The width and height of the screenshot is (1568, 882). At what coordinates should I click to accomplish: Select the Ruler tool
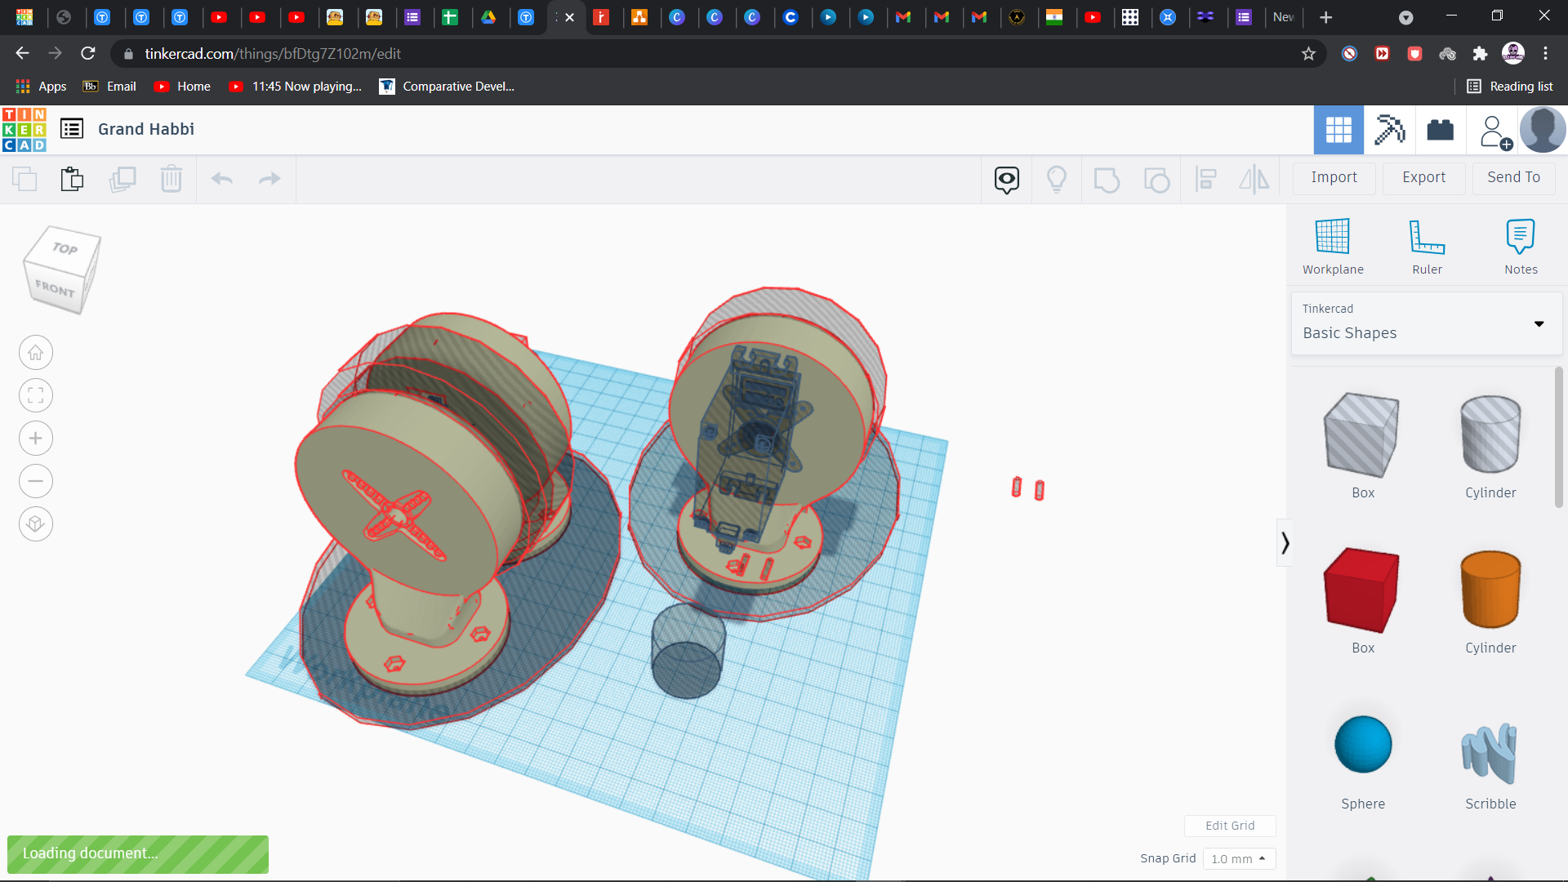(x=1426, y=238)
